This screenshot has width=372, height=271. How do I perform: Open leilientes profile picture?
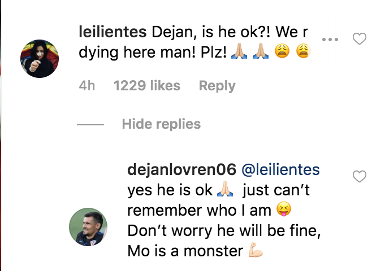(x=40, y=59)
